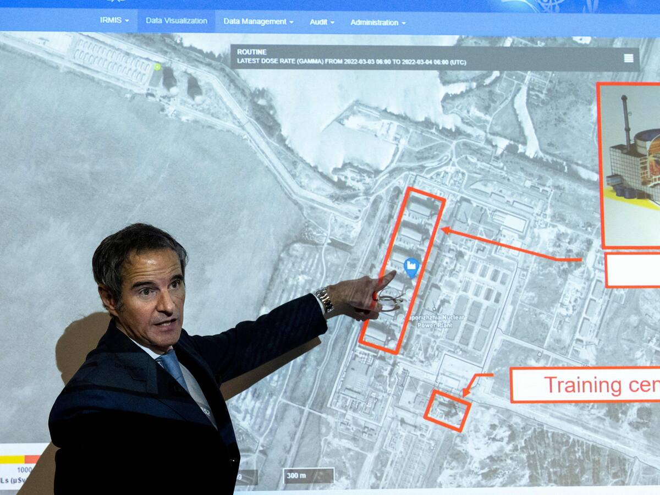Open the Audit menu

click(322, 21)
